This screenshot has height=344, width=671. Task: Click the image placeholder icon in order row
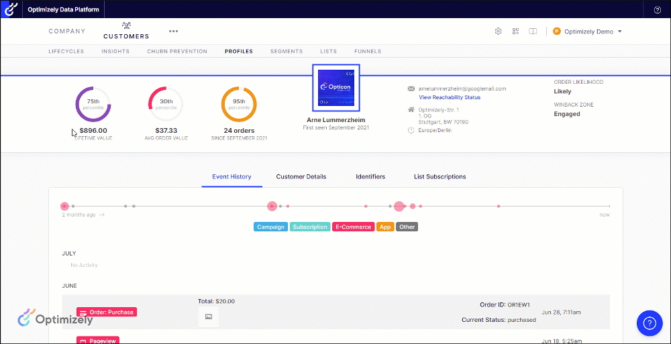209,317
